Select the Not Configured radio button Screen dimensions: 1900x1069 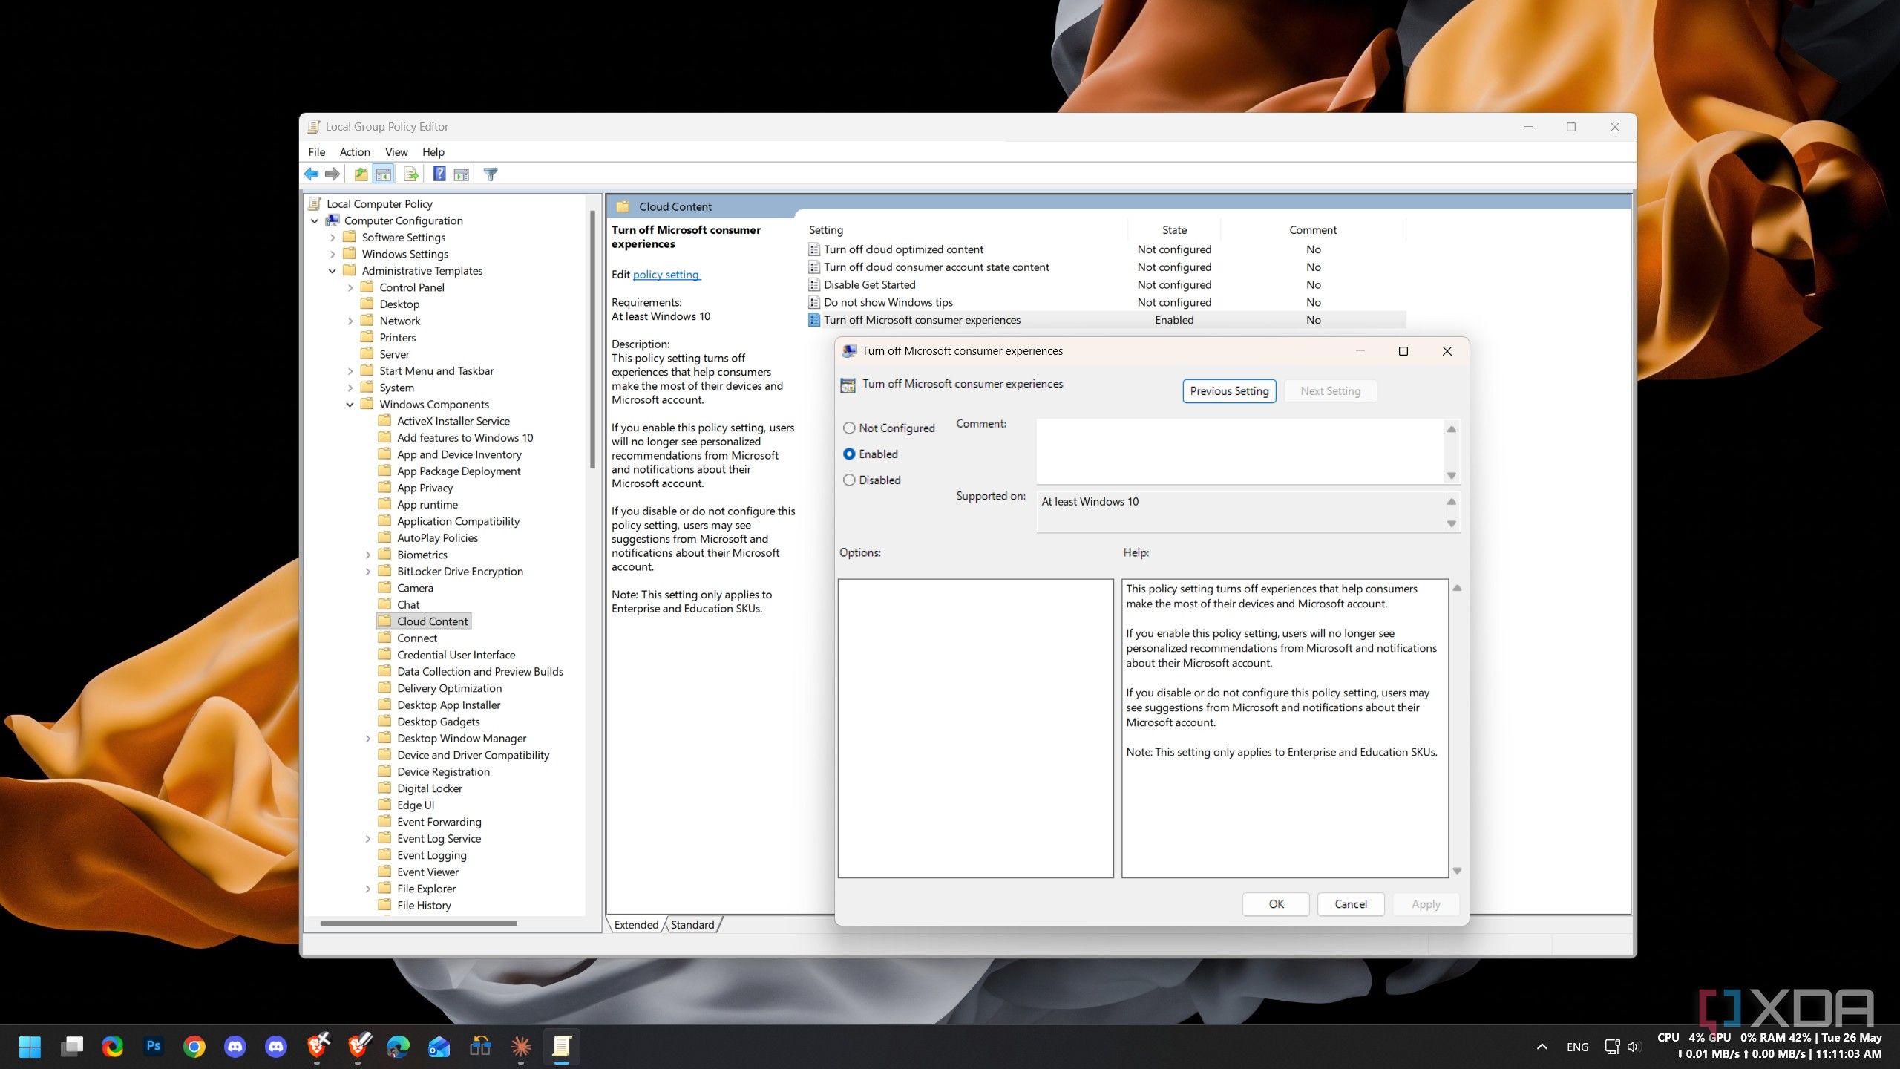coord(849,428)
